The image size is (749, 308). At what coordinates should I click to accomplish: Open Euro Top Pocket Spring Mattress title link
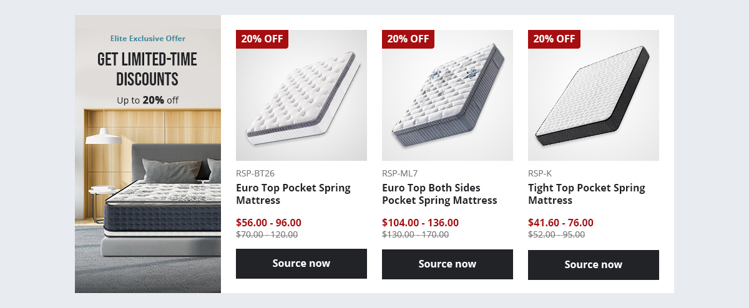click(293, 194)
